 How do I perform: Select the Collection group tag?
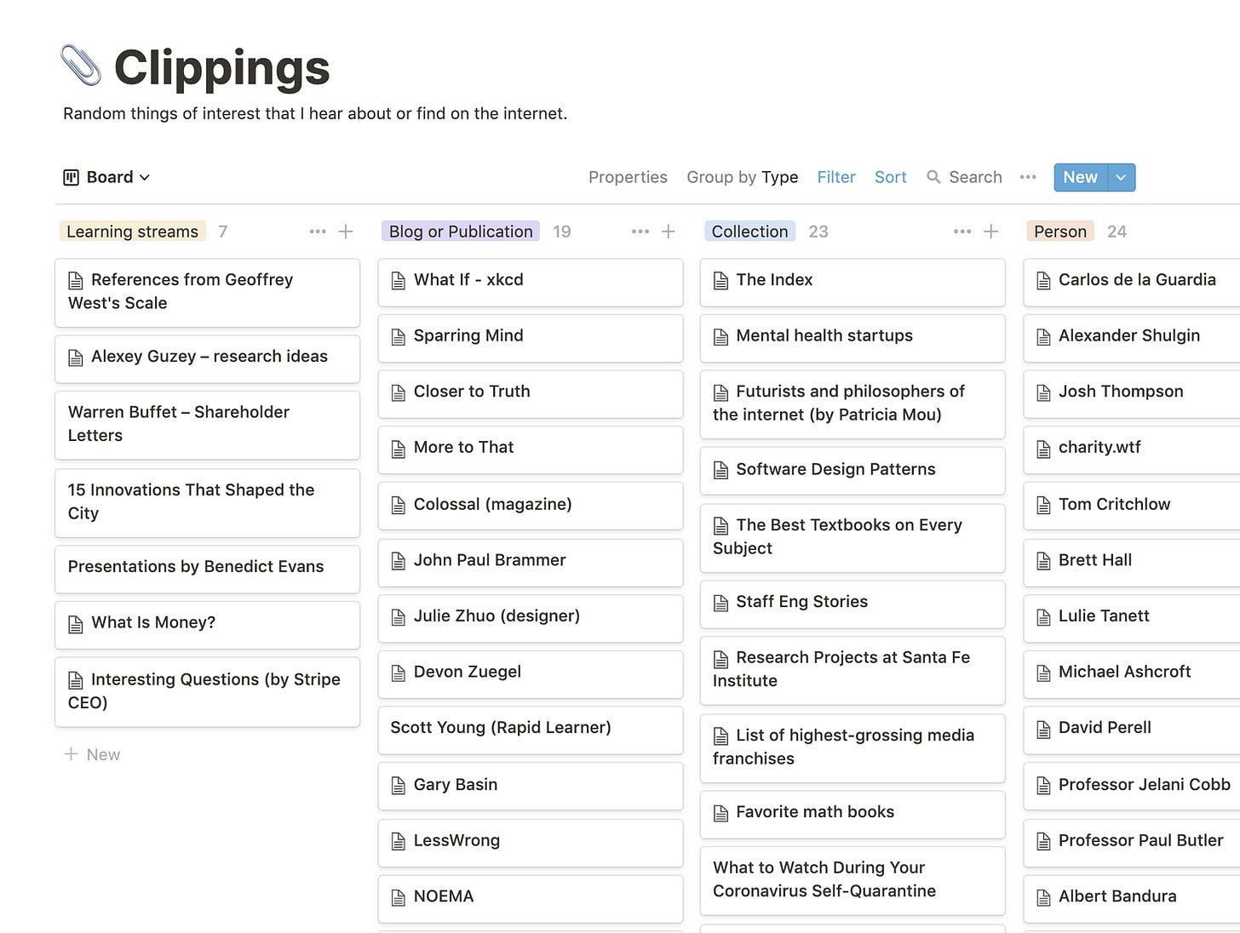(749, 232)
